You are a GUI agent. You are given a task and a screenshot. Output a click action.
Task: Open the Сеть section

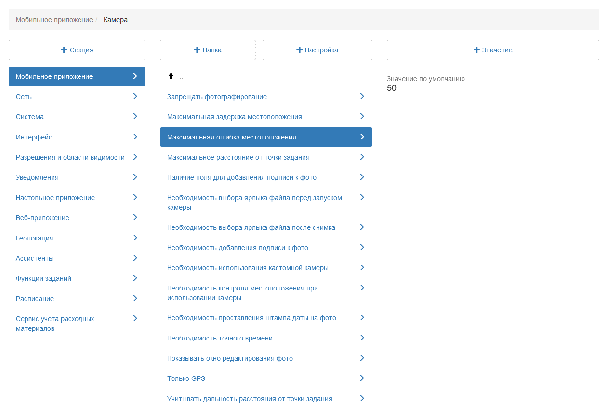pos(77,97)
